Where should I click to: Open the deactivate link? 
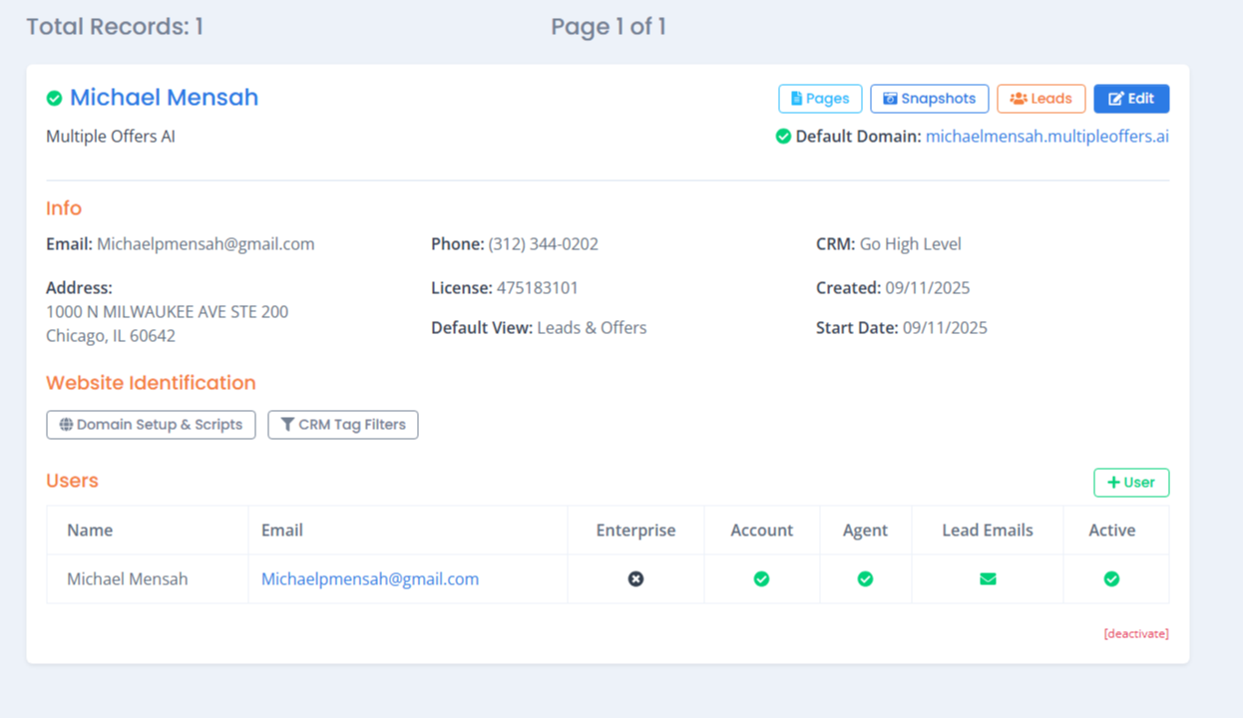click(1135, 633)
